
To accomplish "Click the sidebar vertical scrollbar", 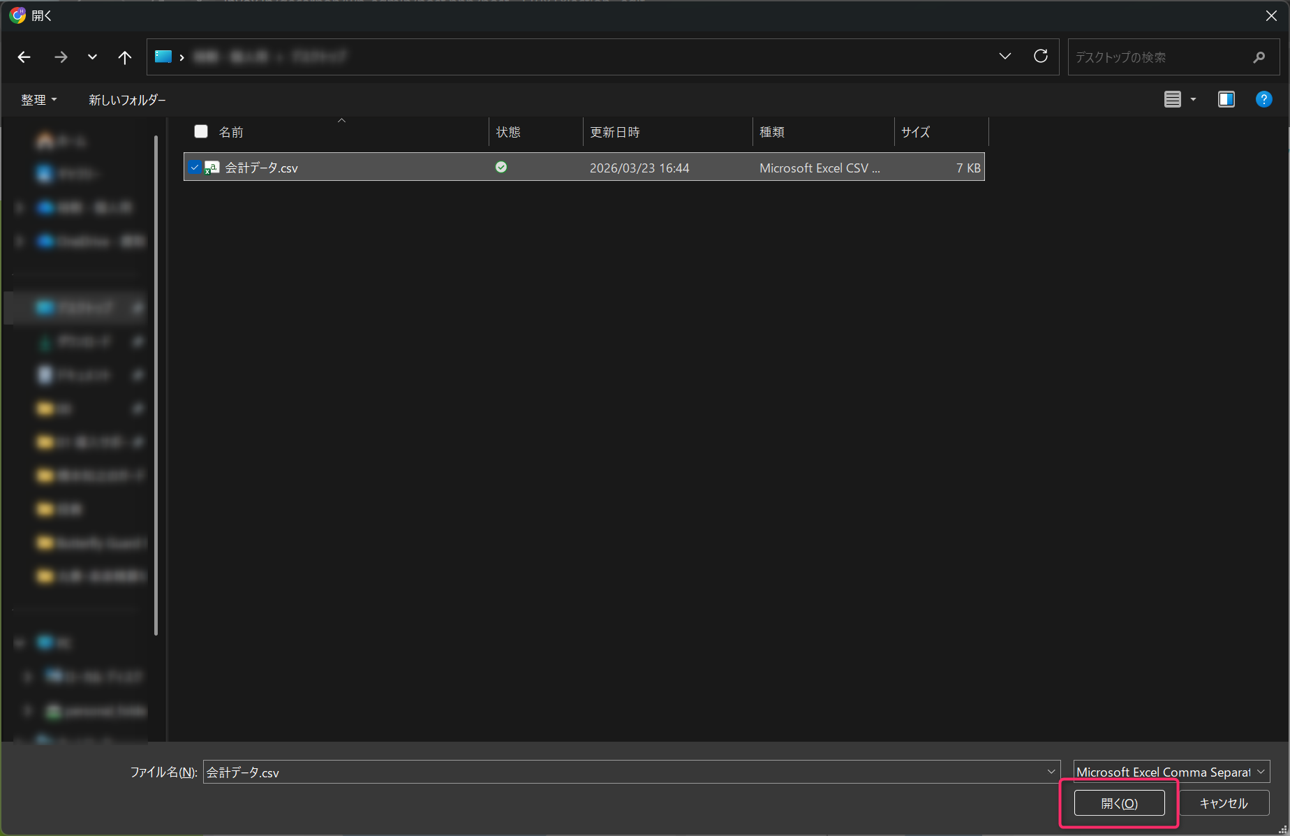I will 156,384.
